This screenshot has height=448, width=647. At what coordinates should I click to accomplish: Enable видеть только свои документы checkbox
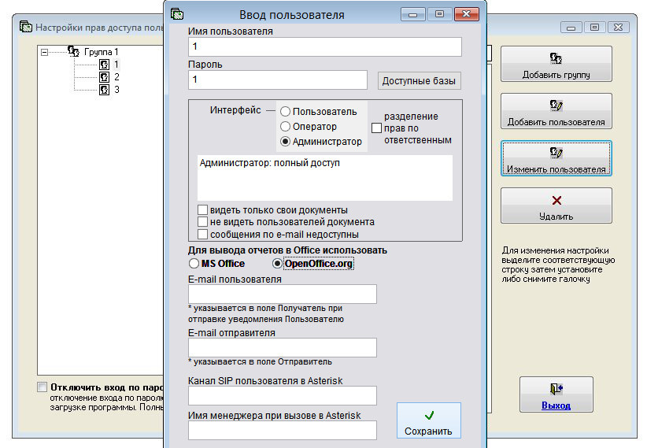[203, 210]
